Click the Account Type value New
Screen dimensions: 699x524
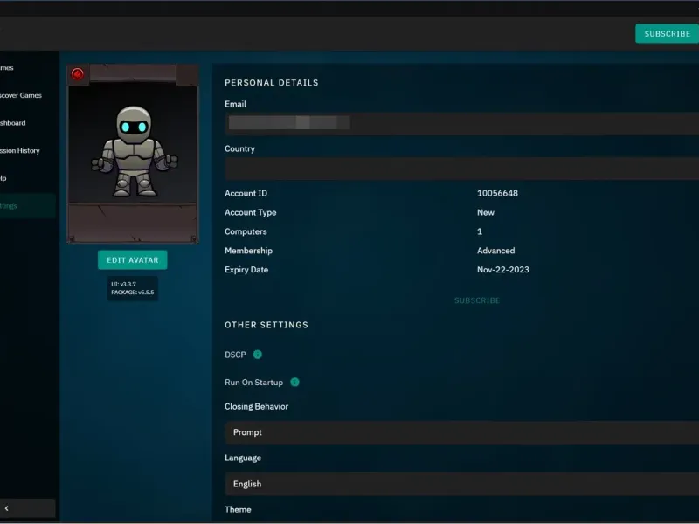pyautogui.click(x=486, y=212)
